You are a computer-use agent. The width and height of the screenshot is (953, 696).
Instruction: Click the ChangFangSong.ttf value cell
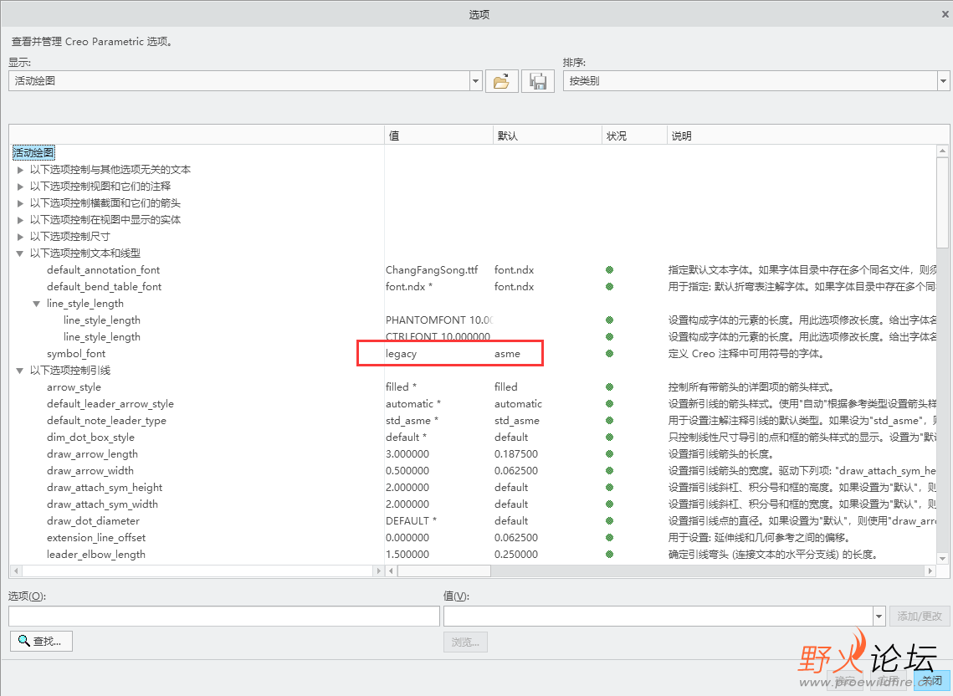(x=432, y=270)
